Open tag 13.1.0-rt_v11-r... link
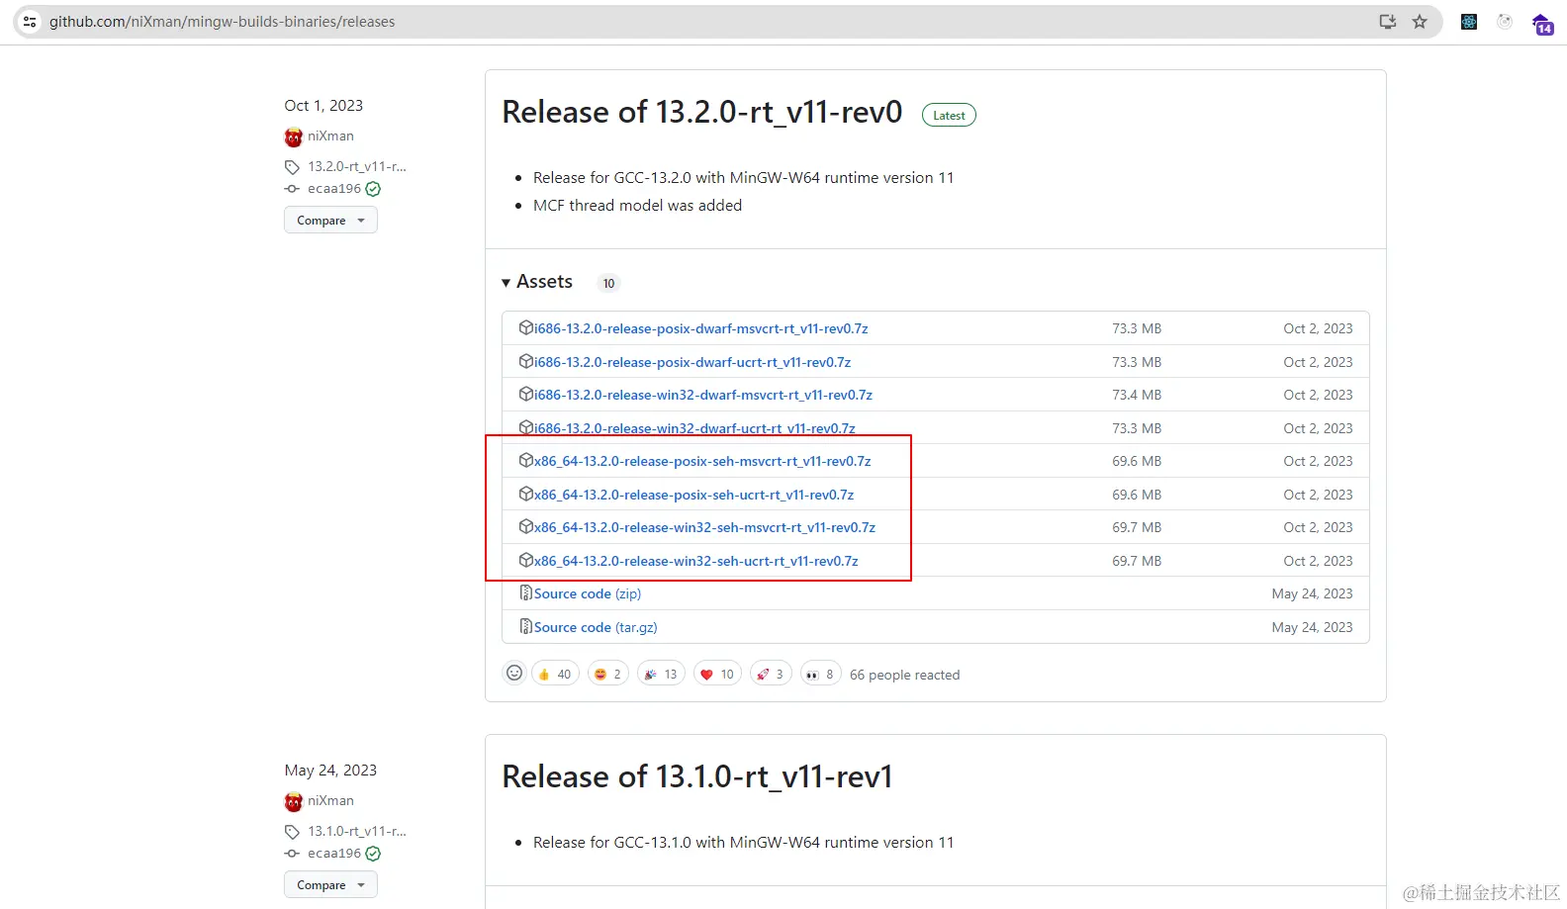 tap(357, 831)
